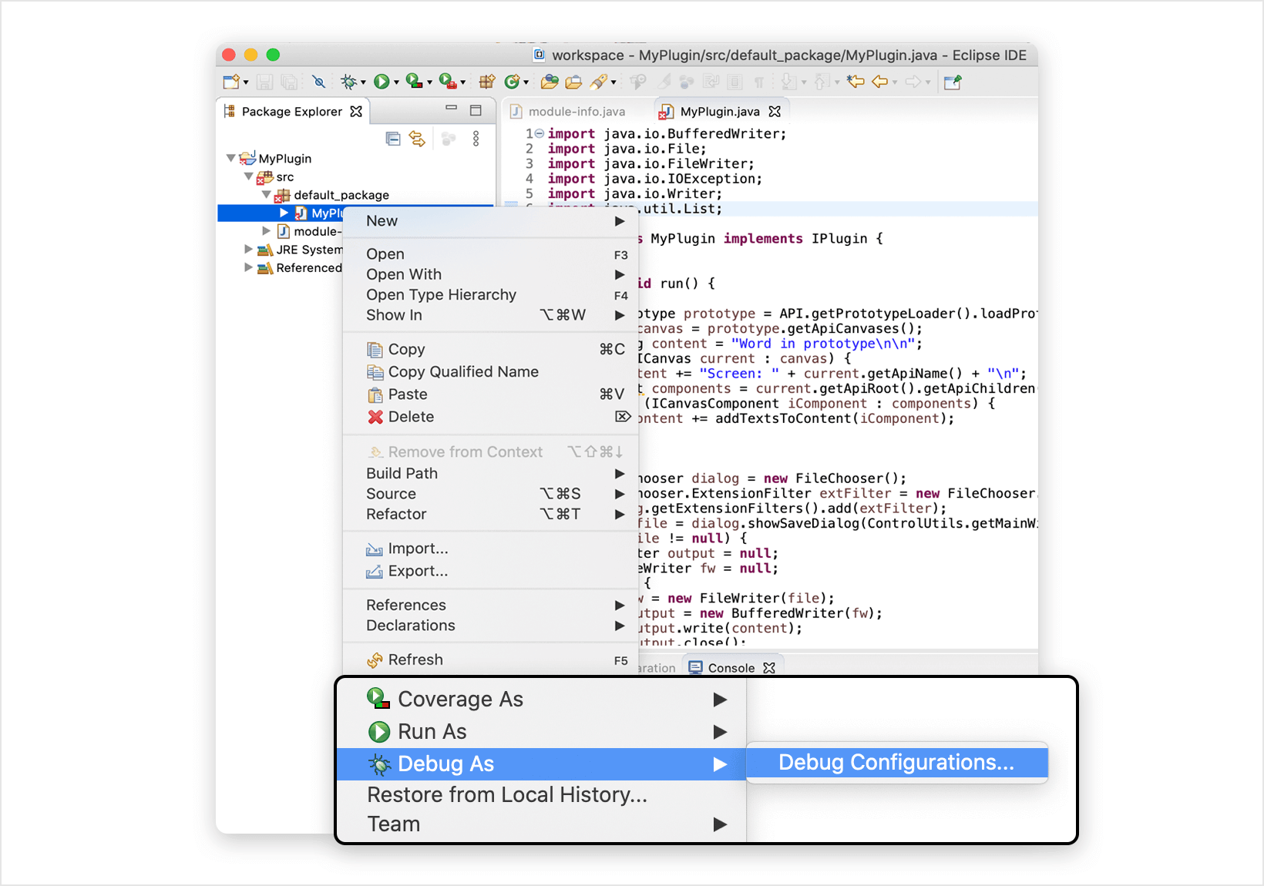Choose Paste from the context menu
Image resolution: width=1264 pixels, height=886 pixels.
[490, 394]
